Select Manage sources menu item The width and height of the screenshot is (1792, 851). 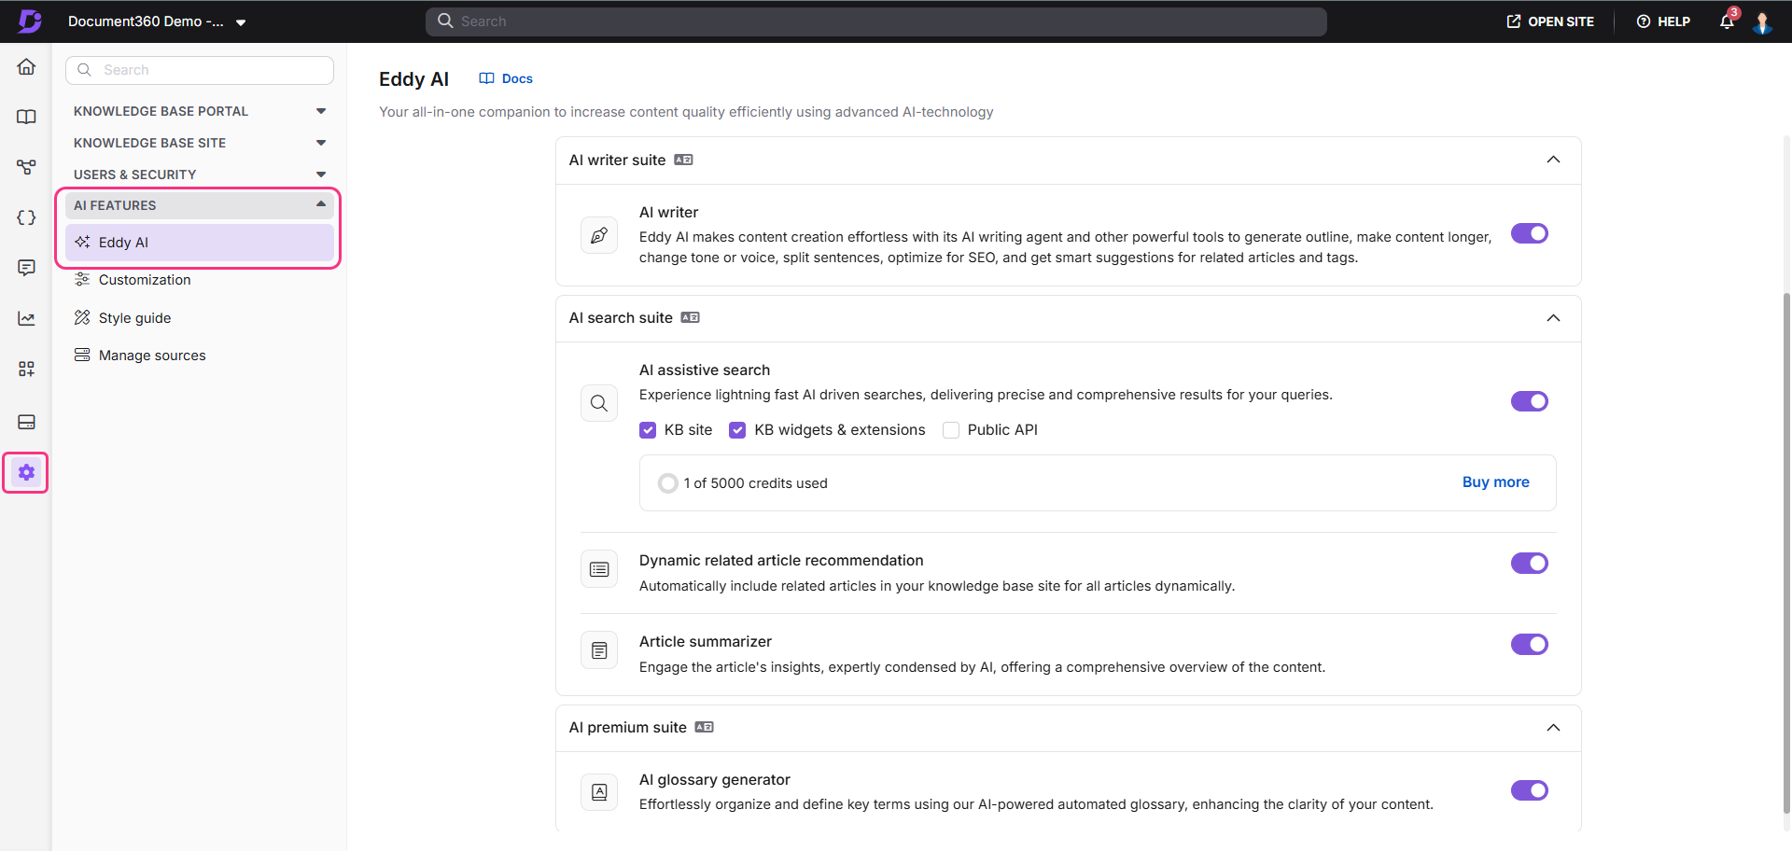pyautogui.click(x=200, y=356)
